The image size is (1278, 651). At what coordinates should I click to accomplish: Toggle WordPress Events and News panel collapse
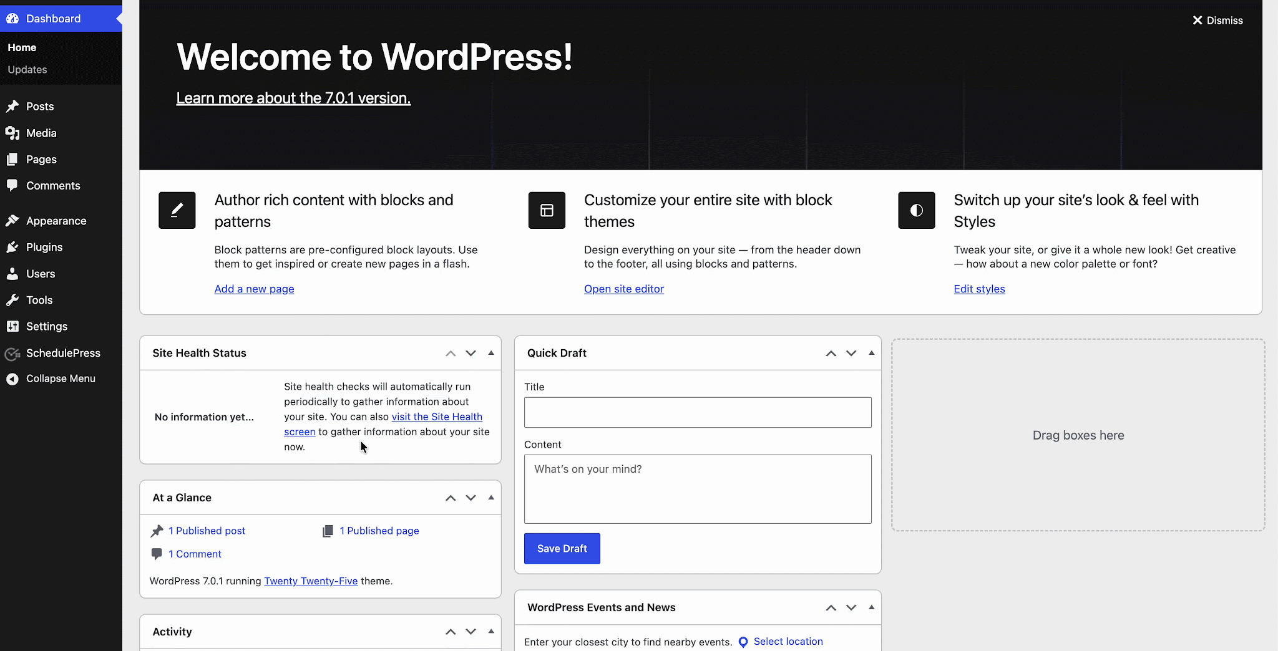pos(872,607)
